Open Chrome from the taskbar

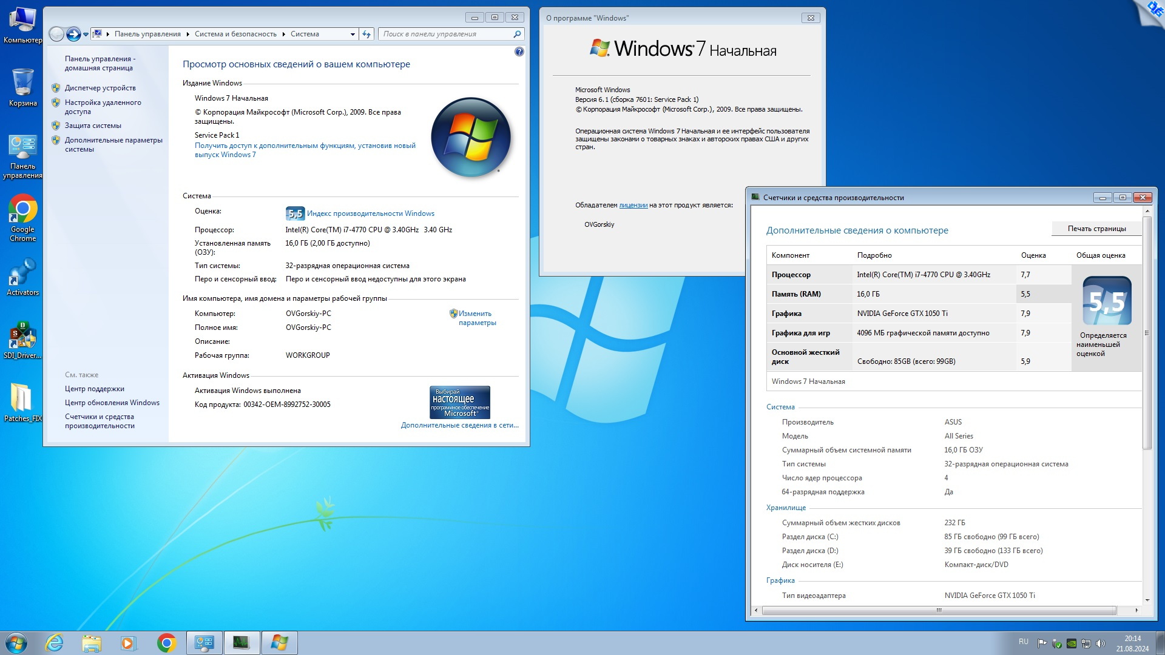click(x=166, y=643)
